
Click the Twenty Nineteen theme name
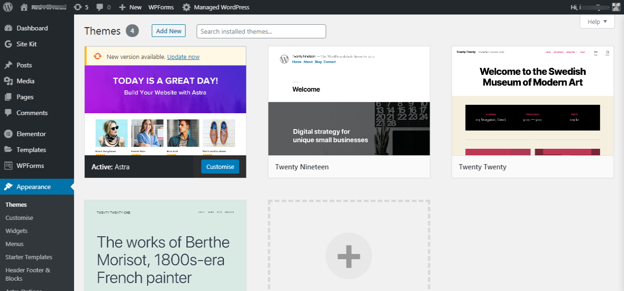[x=302, y=167]
